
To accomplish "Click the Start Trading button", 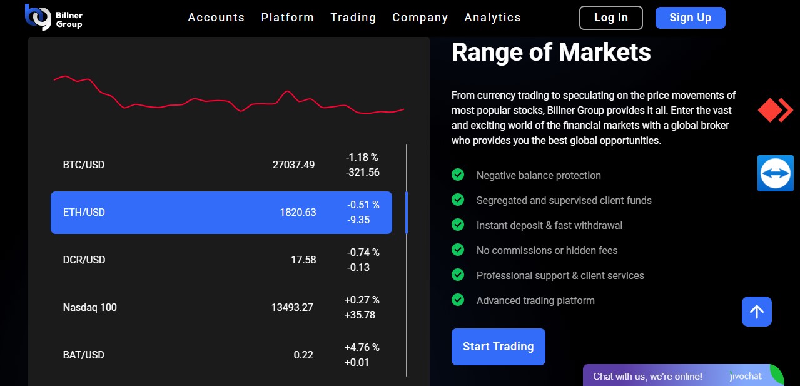I will click(498, 347).
